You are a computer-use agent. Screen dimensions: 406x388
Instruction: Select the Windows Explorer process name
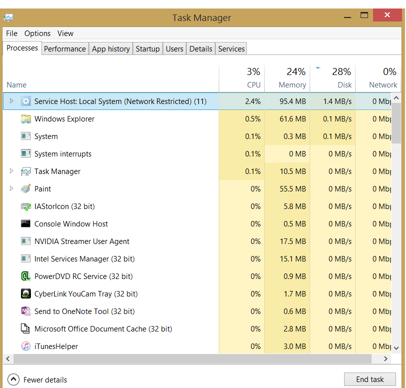point(64,119)
